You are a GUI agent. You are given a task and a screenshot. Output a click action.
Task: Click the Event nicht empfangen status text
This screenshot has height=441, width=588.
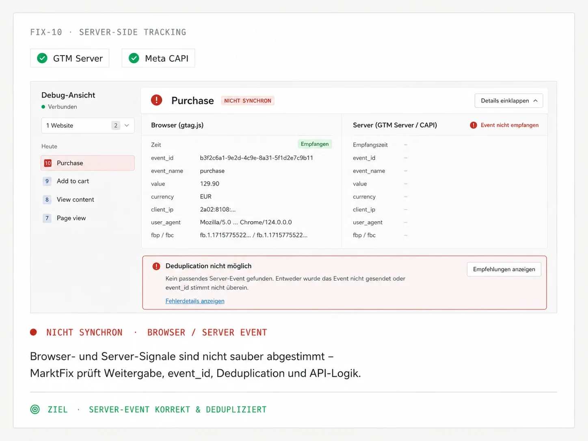click(510, 125)
